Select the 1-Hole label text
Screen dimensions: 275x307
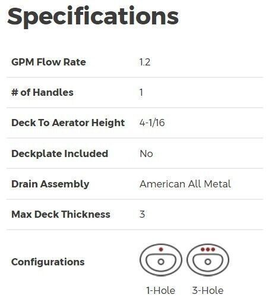(x=160, y=290)
